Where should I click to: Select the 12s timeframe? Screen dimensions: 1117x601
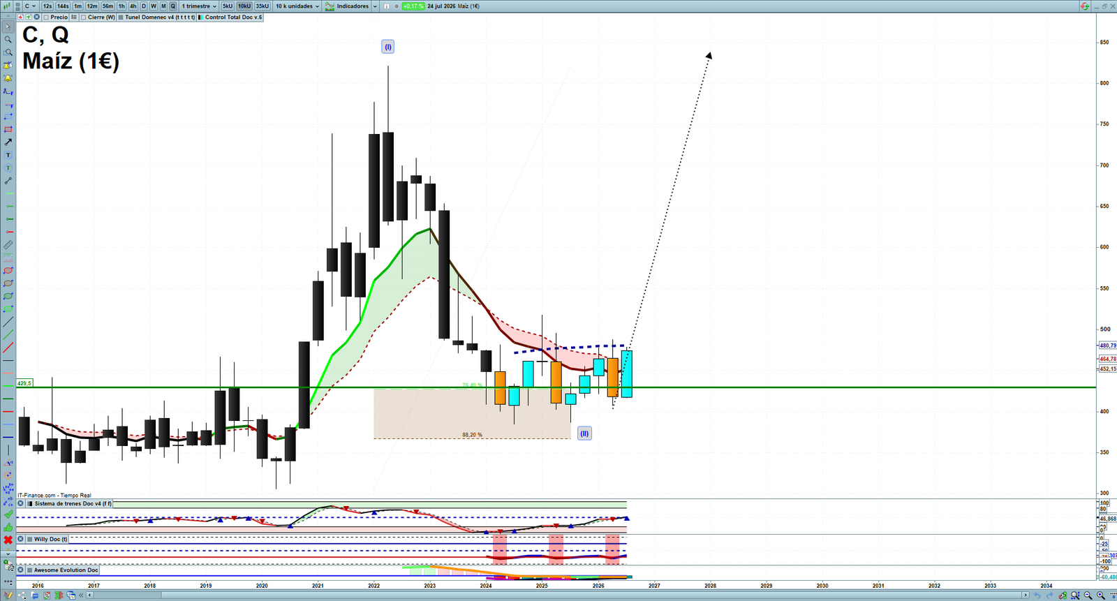[x=47, y=6]
